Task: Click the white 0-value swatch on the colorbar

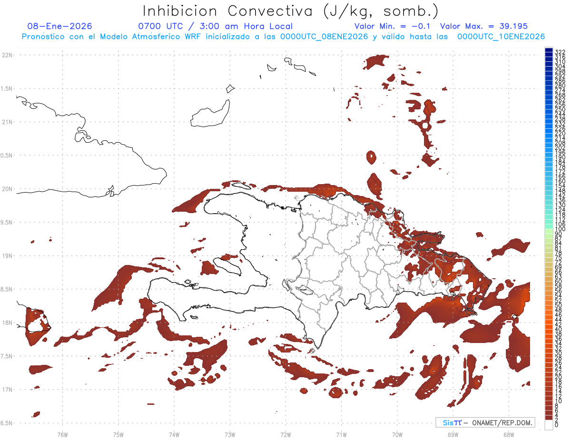Action: (x=549, y=425)
